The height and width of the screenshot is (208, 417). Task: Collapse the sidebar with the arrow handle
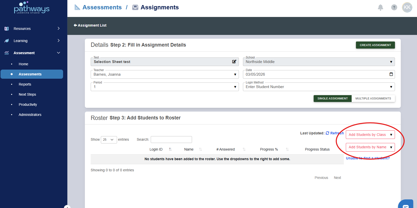[x=67, y=206]
